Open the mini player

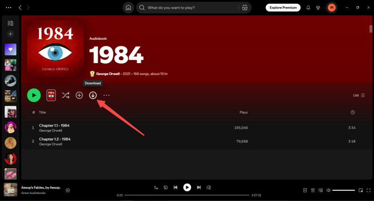(x=360, y=190)
